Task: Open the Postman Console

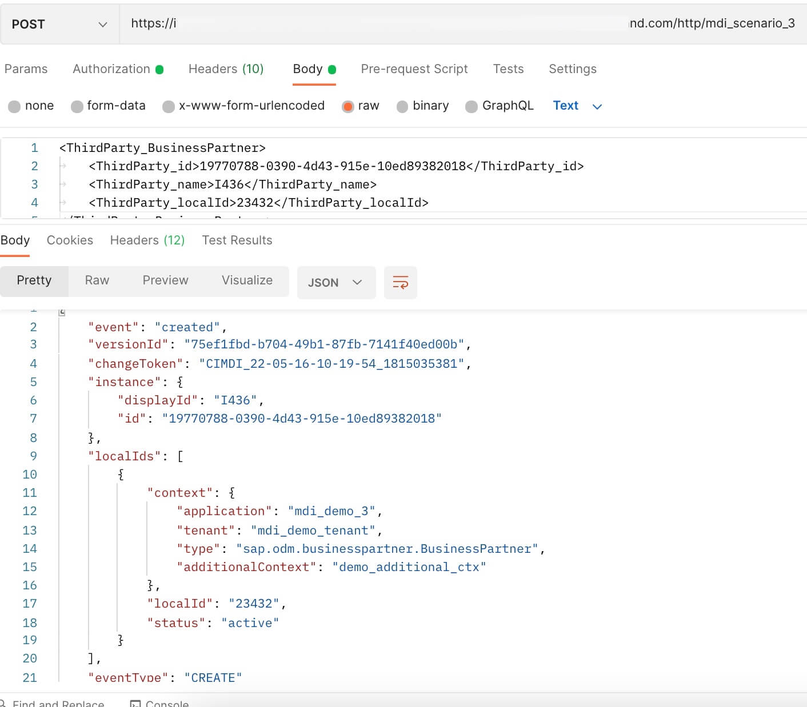Action: [166, 702]
